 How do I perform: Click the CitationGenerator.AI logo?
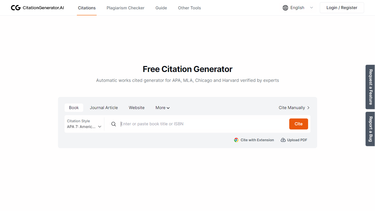click(x=37, y=8)
